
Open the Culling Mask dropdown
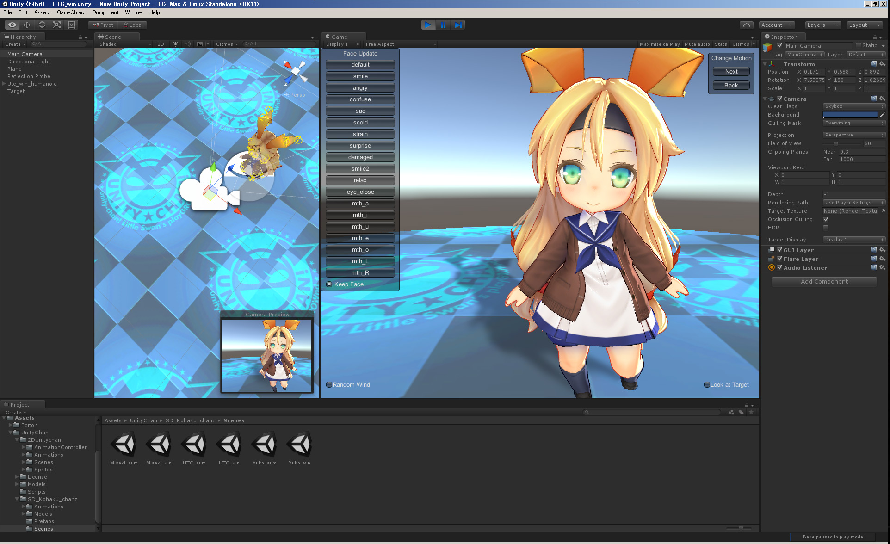click(x=854, y=123)
